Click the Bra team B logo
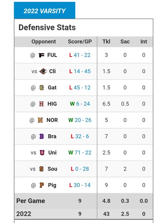167x223 pixels. [42, 136]
